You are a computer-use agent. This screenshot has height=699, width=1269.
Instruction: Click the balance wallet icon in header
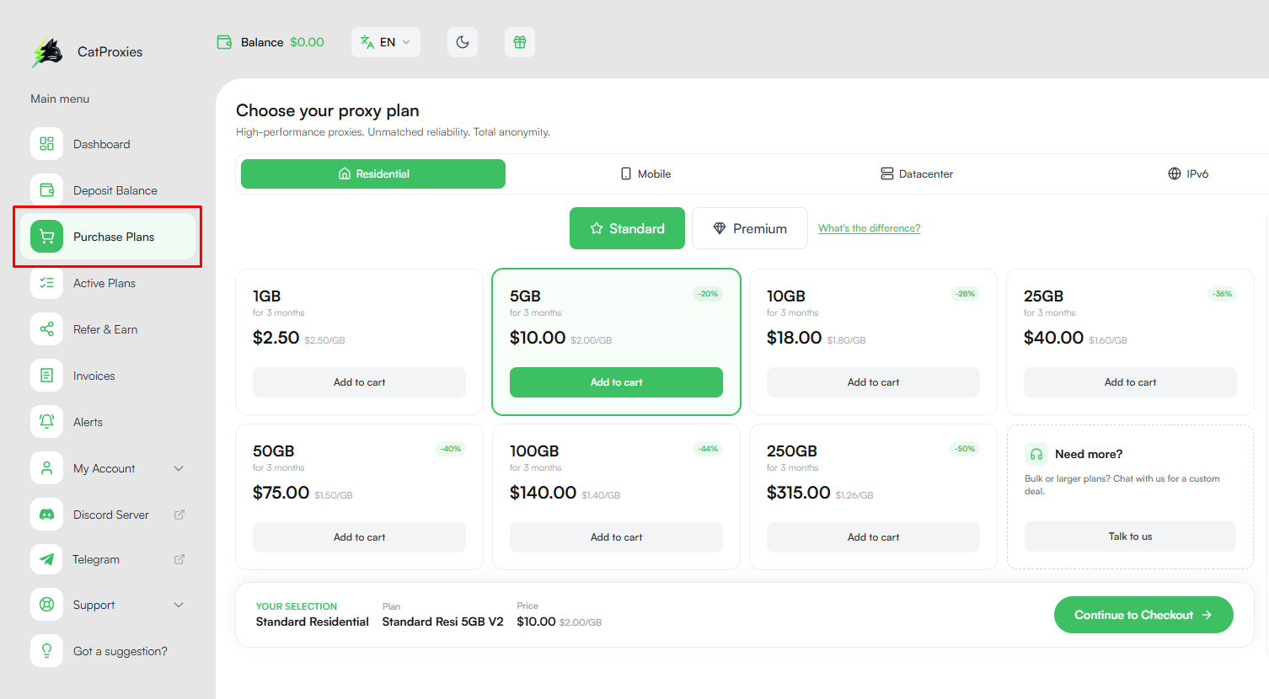tap(224, 42)
